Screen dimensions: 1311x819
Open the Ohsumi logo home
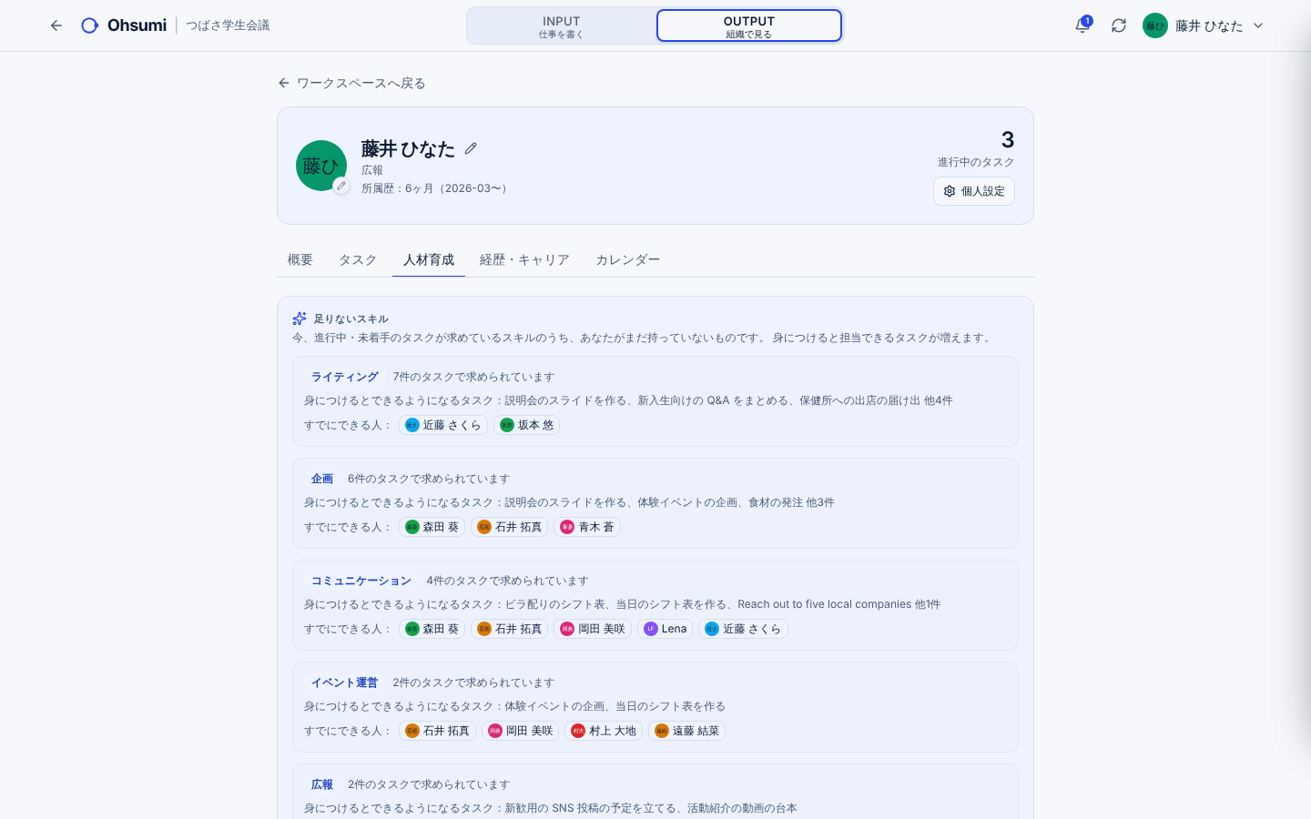click(124, 25)
